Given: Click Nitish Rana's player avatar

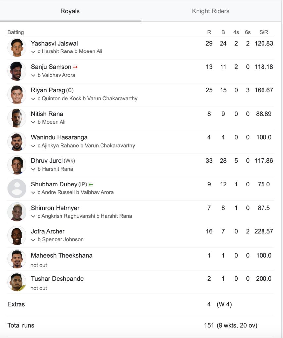Looking at the screenshot, I should click(x=17, y=118).
